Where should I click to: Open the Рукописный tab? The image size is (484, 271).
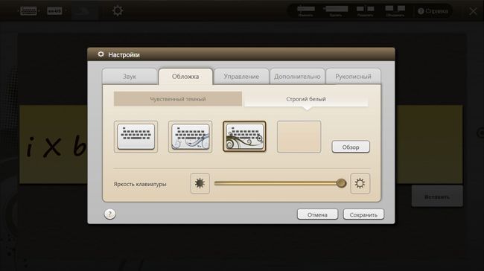tap(354, 76)
